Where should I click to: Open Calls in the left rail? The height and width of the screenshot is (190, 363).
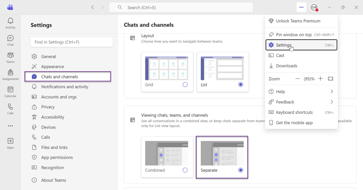[x=10, y=109]
